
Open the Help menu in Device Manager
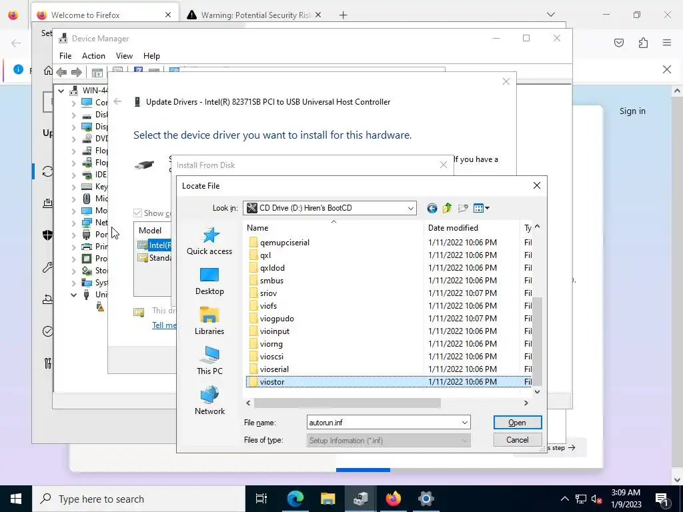tap(151, 56)
